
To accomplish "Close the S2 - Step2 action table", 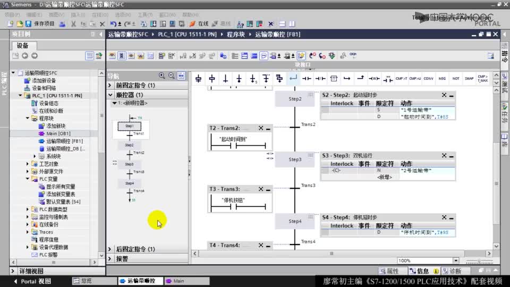I will (x=444, y=95).
